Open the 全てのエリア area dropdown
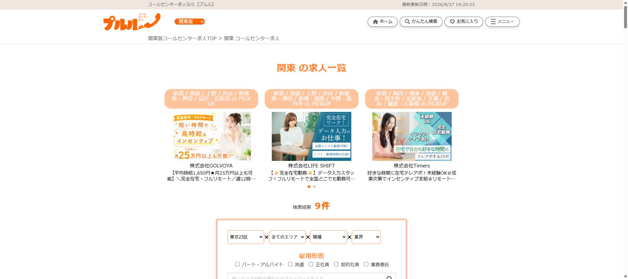628x279 pixels. (287, 237)
